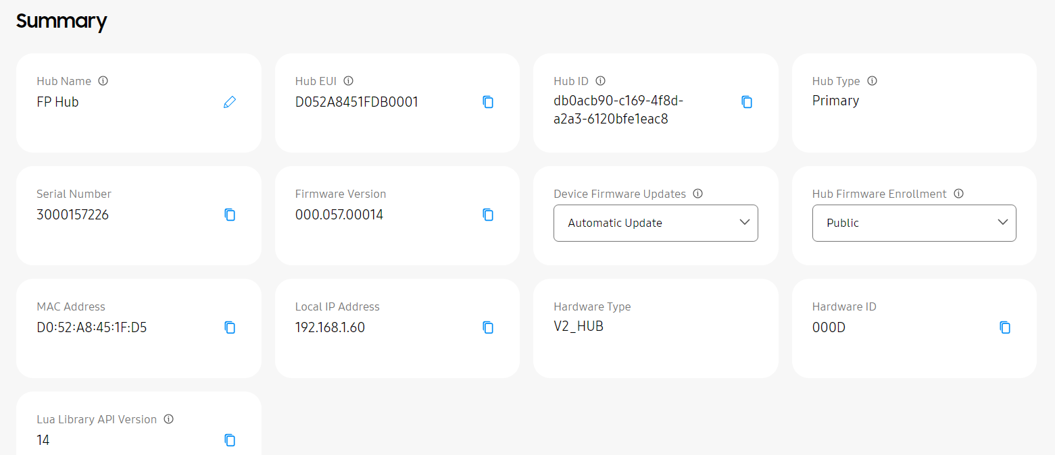Select the V2_HUB hardware type
This screenshot has width=1055, height=455.
click(579, 327)
